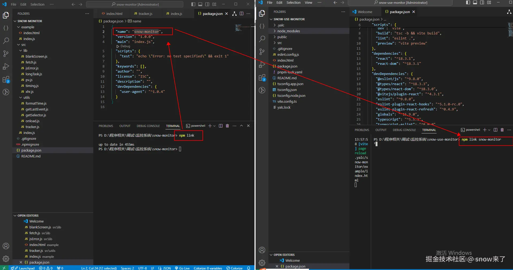Maximize the panel in snow-monitor window

[x=241, y=126]
